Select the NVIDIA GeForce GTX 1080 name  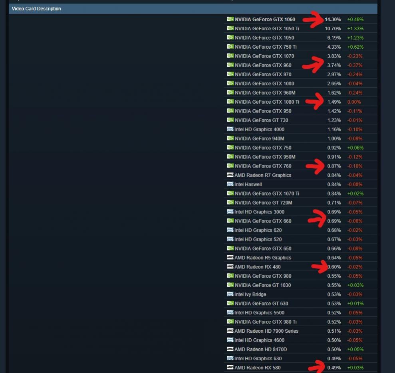click(x=264, y=83)
